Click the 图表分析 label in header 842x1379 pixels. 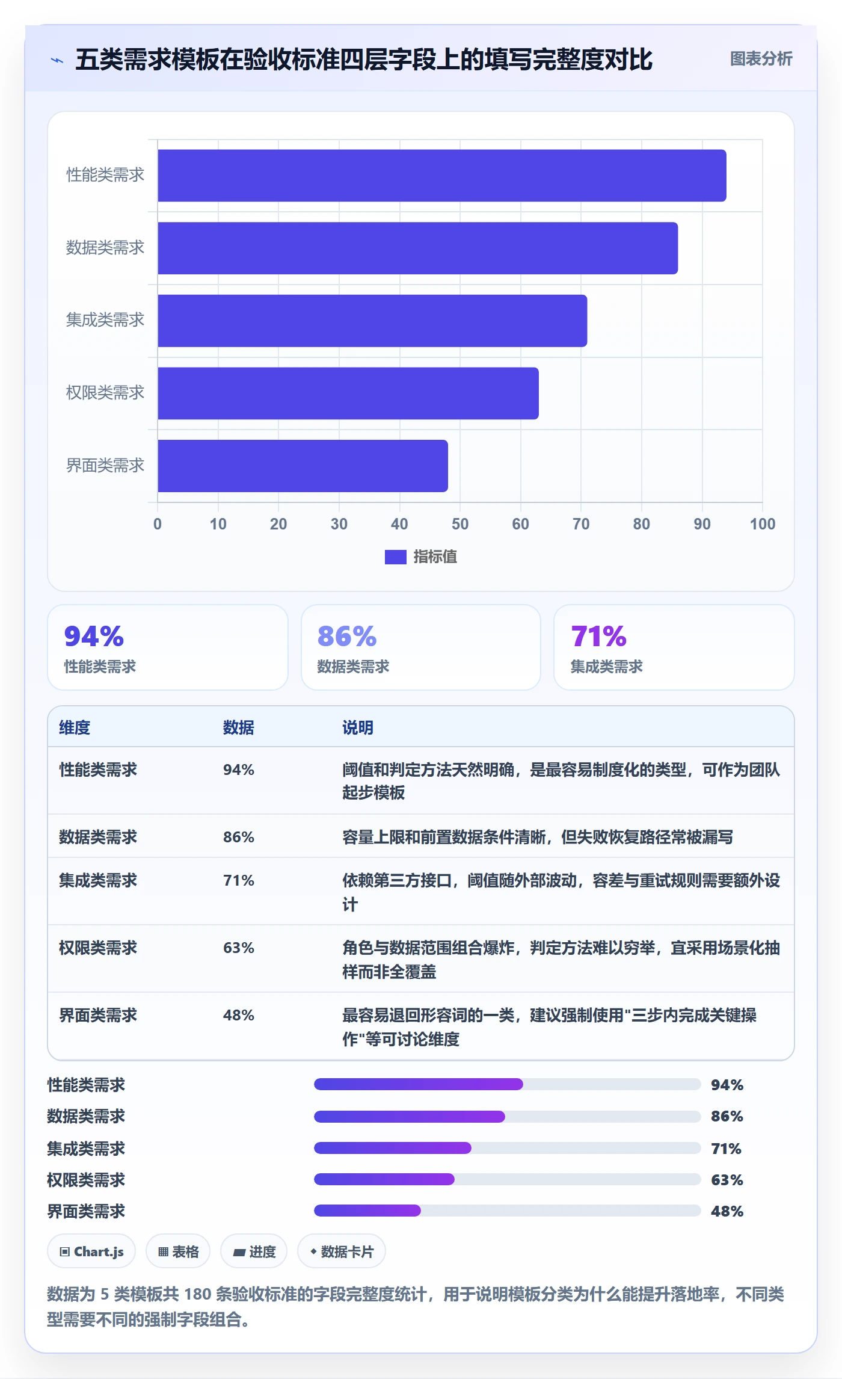coord(761,59)
